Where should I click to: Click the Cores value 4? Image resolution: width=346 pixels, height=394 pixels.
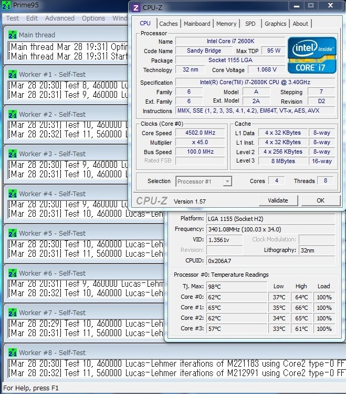click(x=276, y=180)
